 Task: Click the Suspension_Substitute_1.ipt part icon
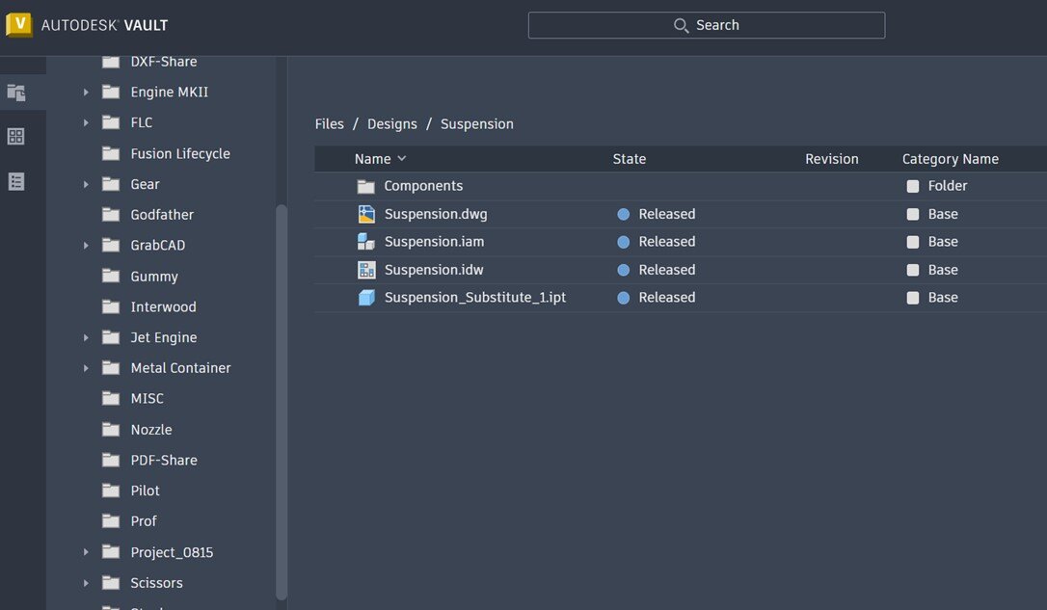[x=366, y=297]
